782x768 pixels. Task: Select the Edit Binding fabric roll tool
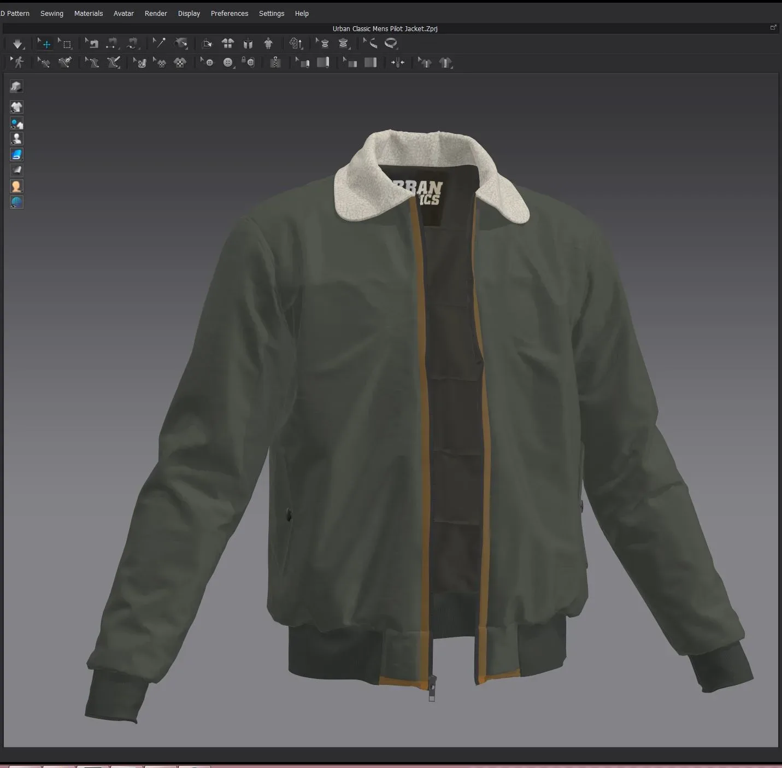point(303,62)
